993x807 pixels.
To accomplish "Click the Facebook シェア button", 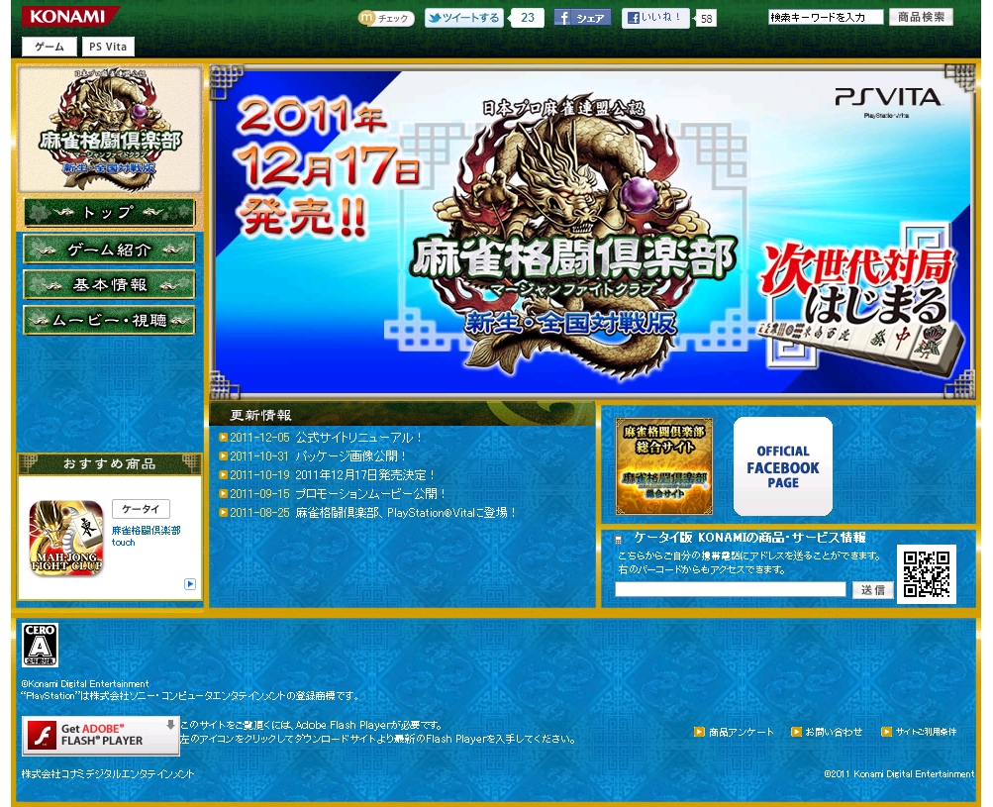I will pos(582,18).
